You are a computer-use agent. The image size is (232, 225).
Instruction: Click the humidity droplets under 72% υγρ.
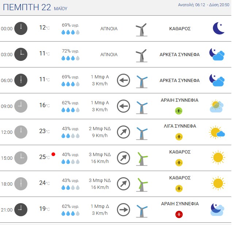click(x=71, y=58)
